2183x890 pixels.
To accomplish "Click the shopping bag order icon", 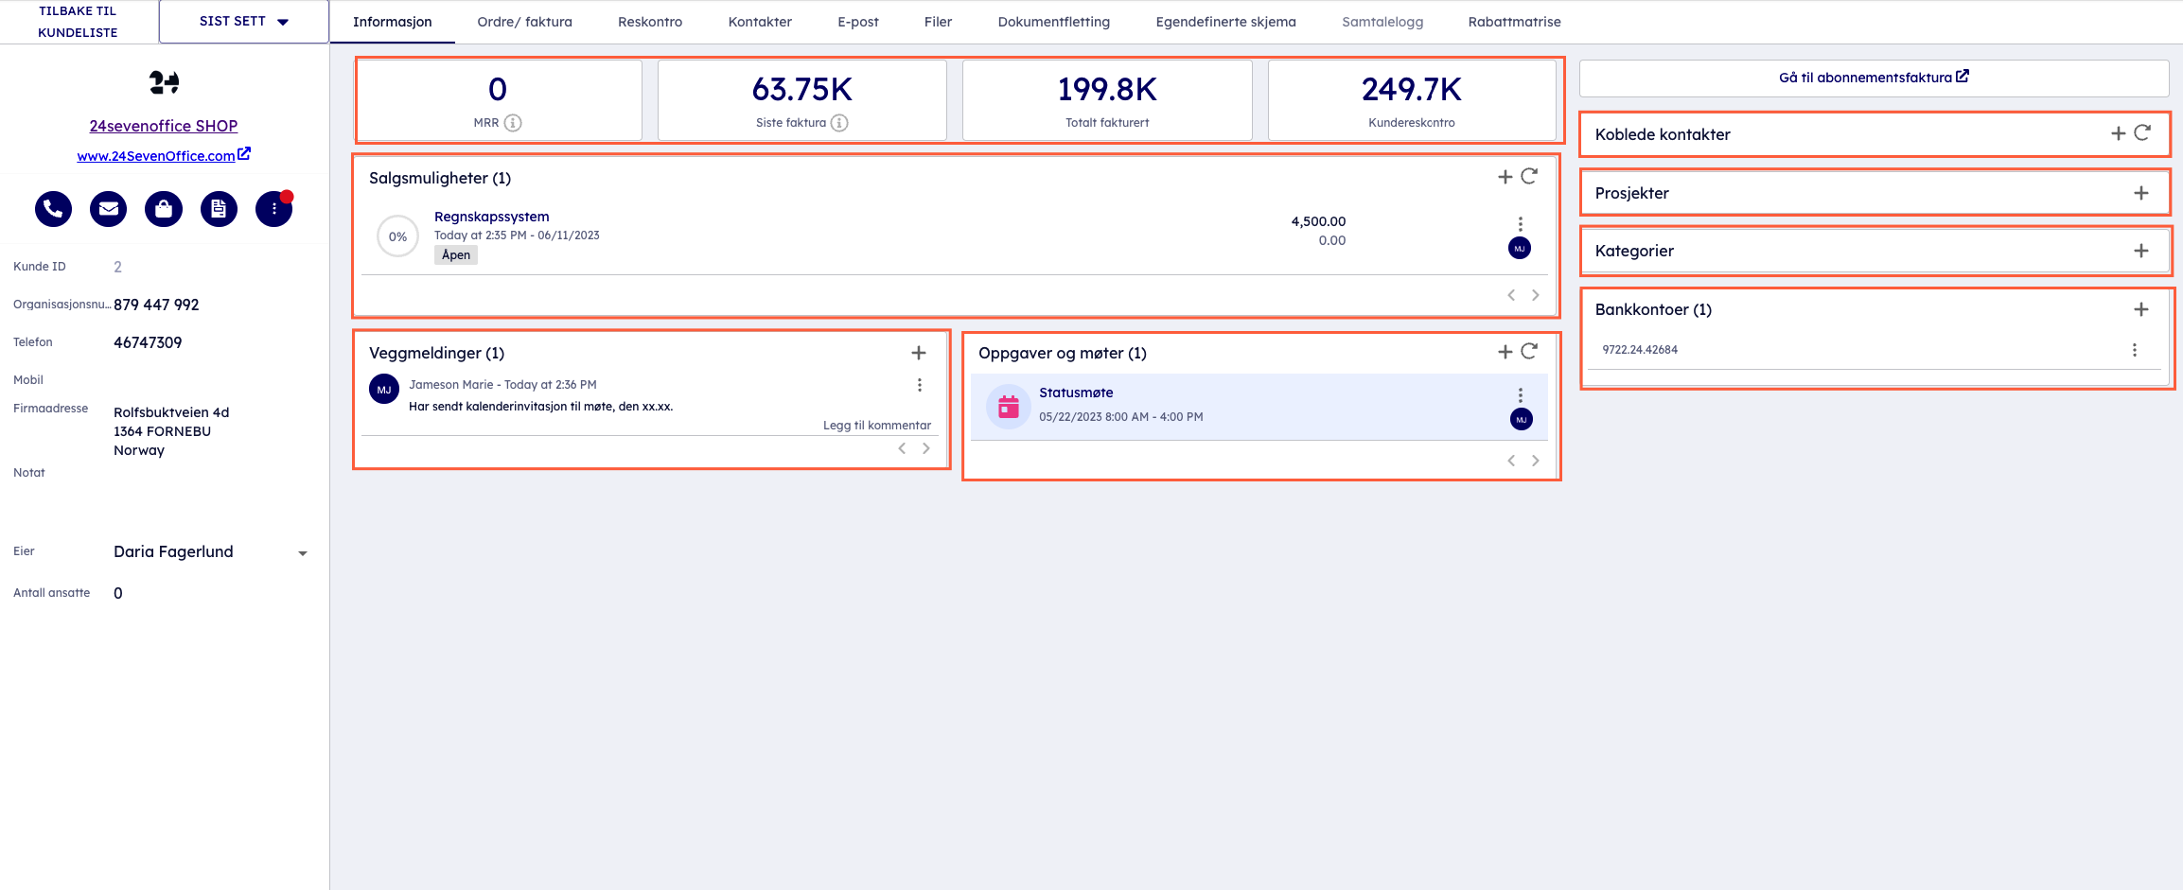I will [164, 209].
